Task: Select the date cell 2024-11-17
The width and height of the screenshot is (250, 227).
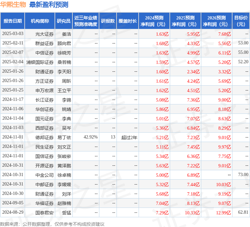Action: [13, 100]
